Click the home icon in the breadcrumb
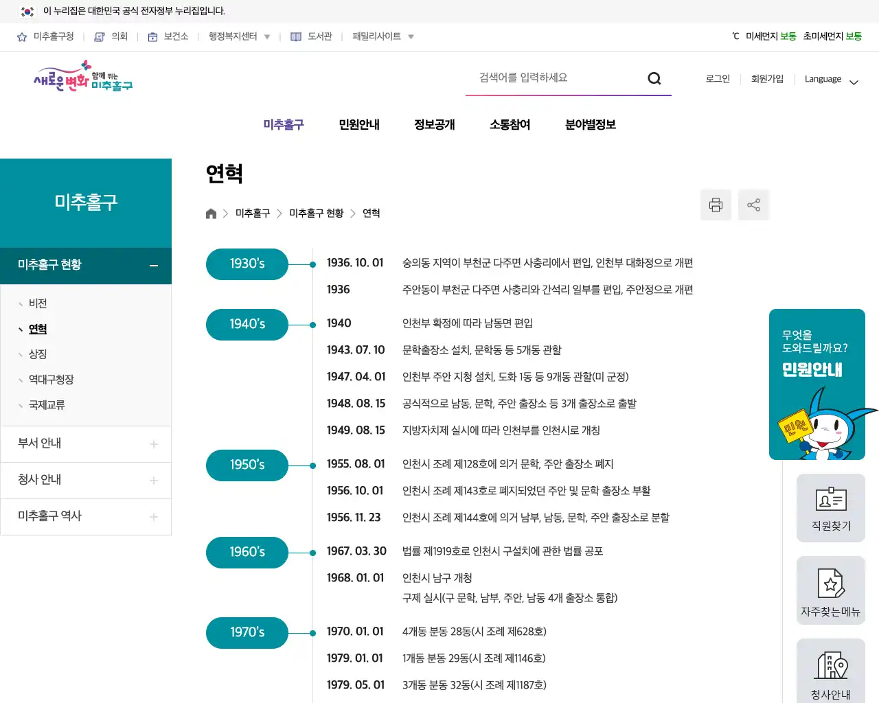Viewport: 879px width, 703px height. pyautogui.click(x=211, y=213)
